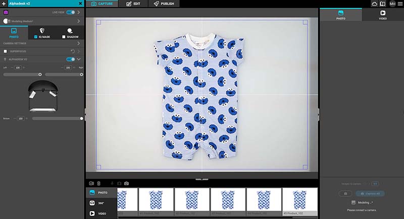Open thumbnail 45 Product_102
404x219 pixels.
point(300,201)
